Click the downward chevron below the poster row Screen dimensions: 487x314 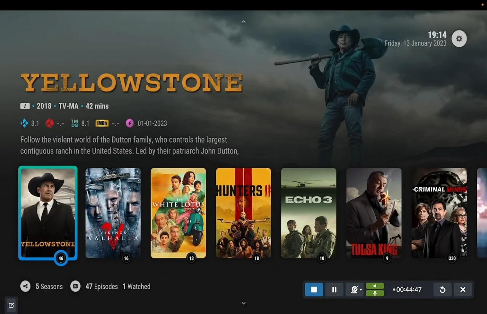(243, 303)
